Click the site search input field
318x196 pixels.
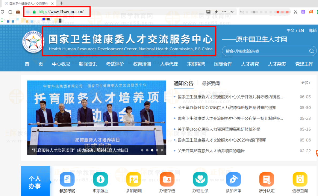tap(265, 51)
